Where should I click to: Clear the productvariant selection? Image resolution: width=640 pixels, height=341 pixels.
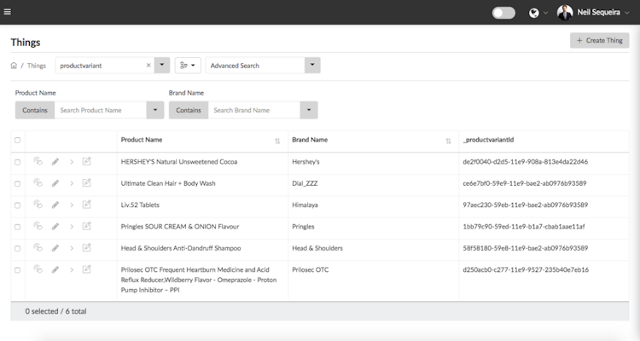pos(148,66)
